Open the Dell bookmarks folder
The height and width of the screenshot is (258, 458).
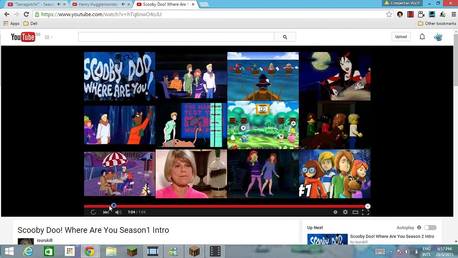[x=30, y=23]
